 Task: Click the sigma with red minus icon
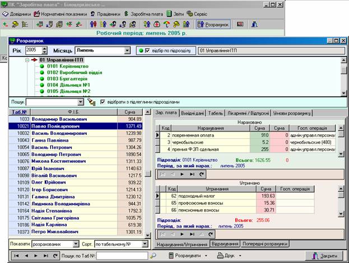click(79, 24)
